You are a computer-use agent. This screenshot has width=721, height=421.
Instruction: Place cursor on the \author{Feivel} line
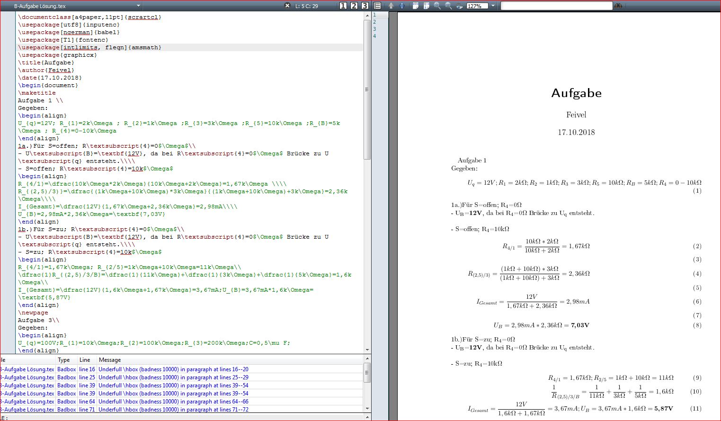pyautogui.click(x=46, y=70)
